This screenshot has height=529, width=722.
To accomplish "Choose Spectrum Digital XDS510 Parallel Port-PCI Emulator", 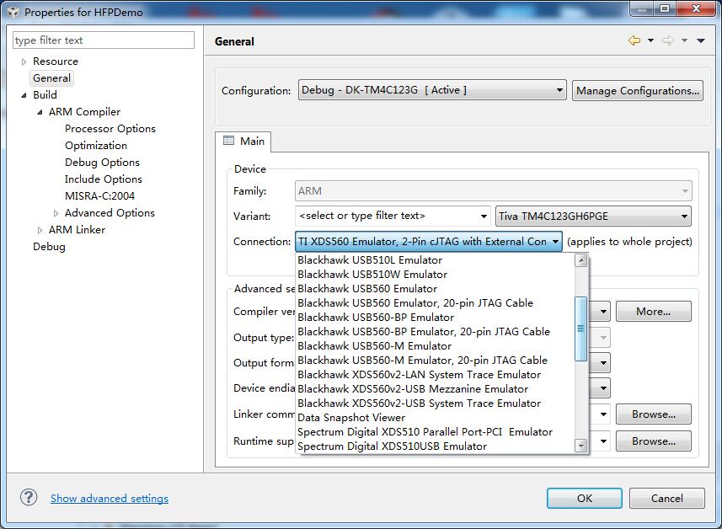I will coord(436,431).
